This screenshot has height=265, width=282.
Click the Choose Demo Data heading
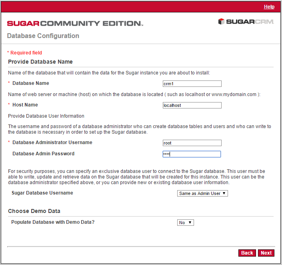[34, 211]
